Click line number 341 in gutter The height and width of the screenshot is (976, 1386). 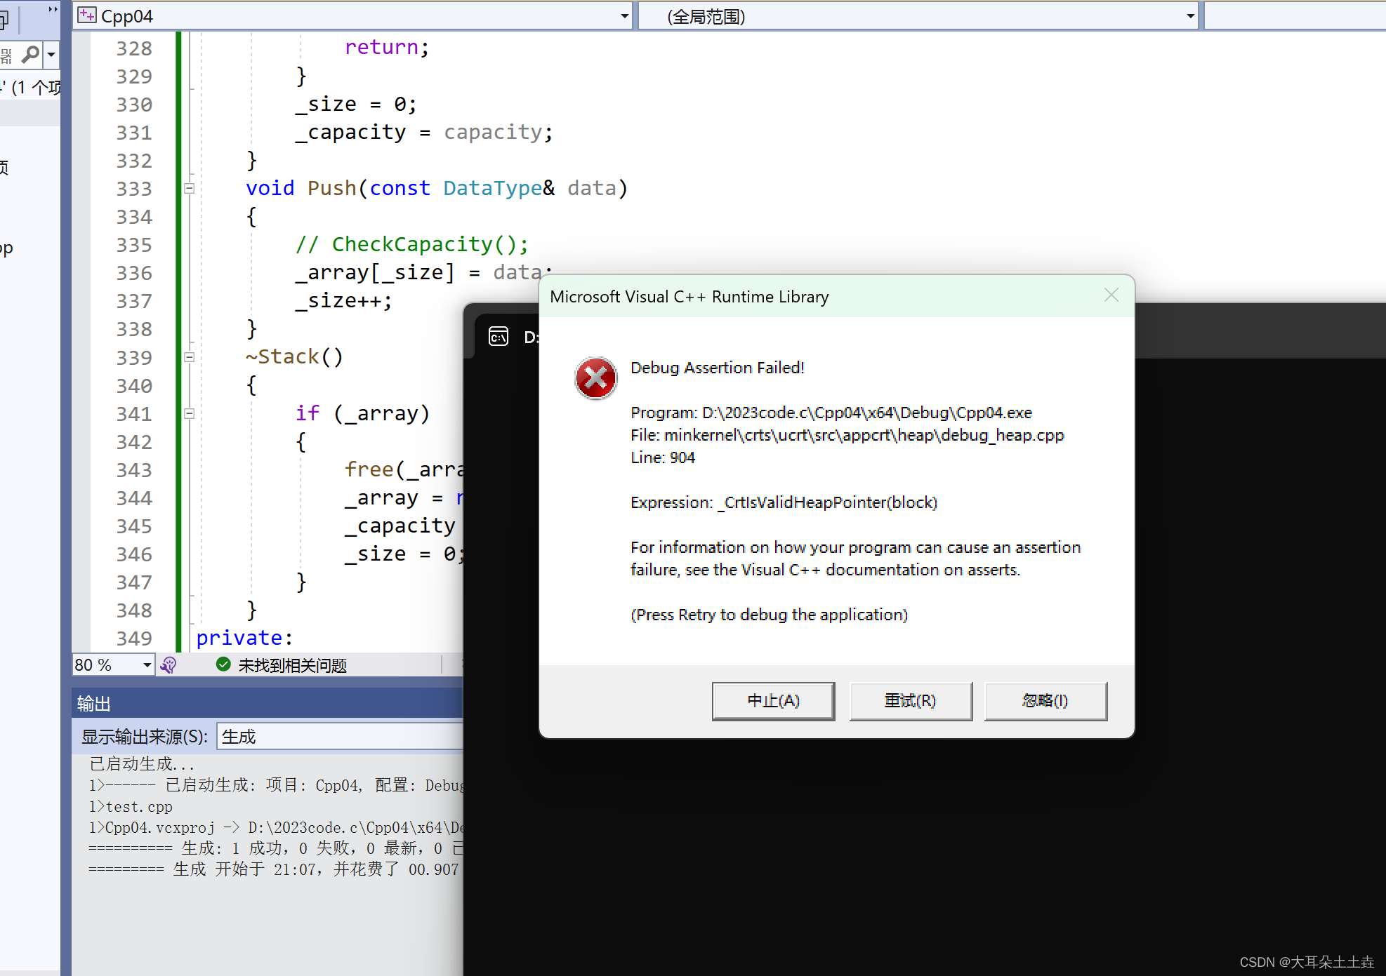[134, 414]
